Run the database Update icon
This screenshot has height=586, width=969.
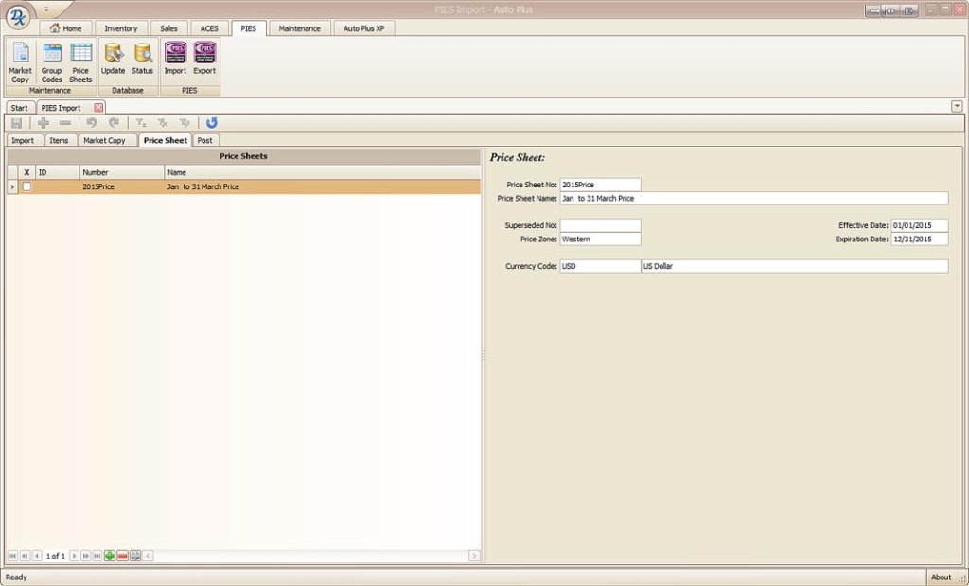click(114, 60)
